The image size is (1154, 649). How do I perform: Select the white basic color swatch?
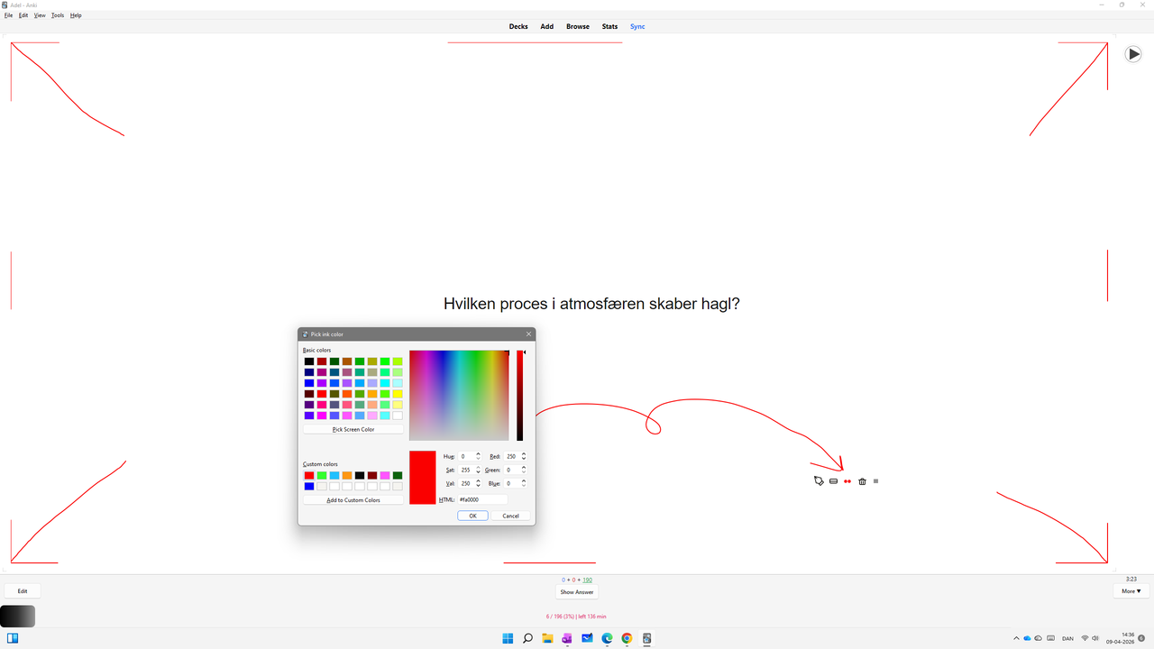(398, 416)
